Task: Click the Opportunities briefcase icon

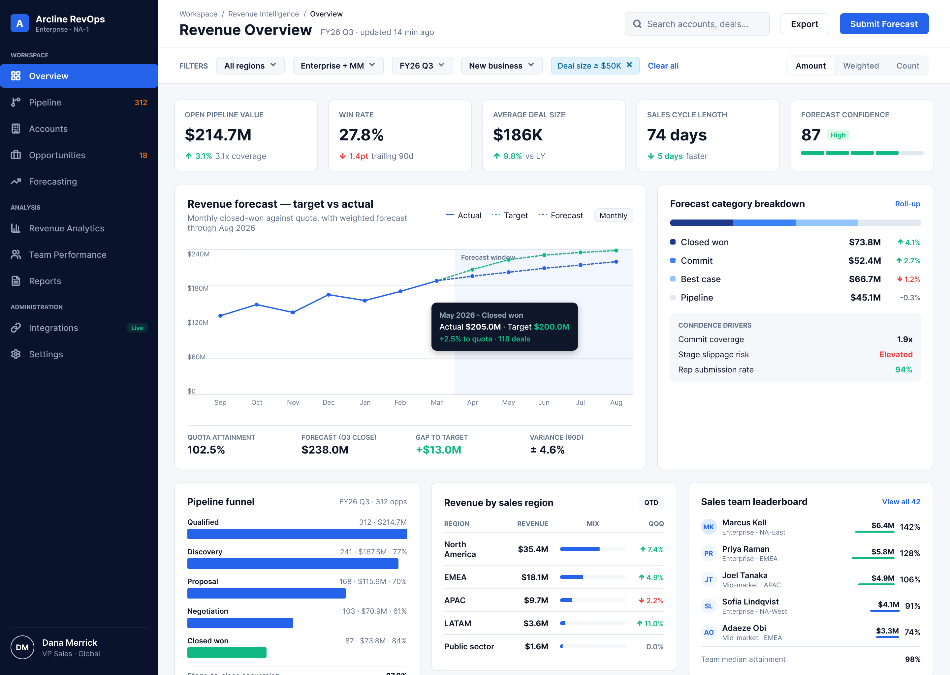Action: point(16,155)
